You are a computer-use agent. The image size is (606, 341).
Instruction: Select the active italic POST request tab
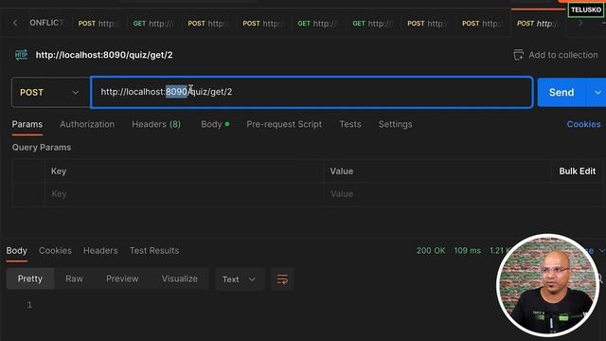[537, 23]
